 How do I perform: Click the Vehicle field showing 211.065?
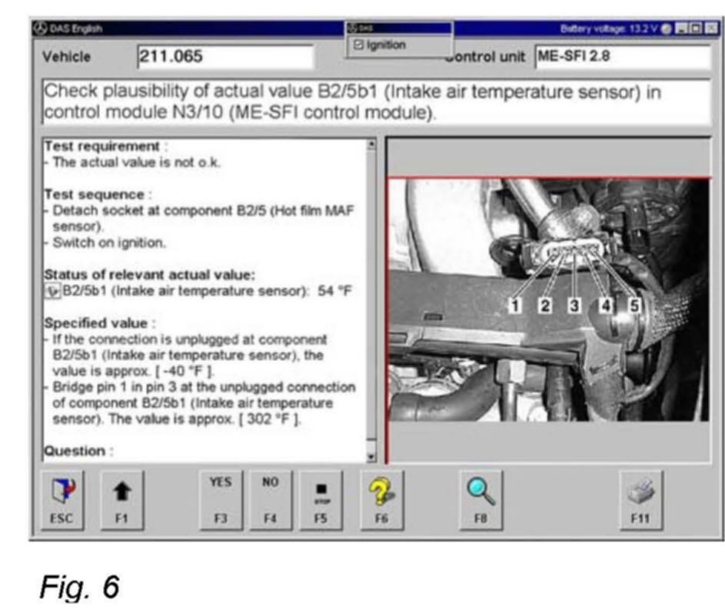(224, 57)
